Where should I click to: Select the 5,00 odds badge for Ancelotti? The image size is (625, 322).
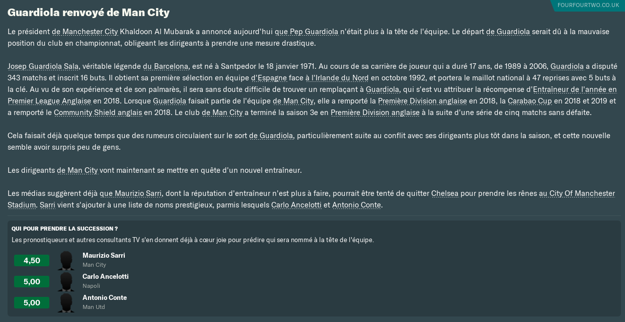point(32,282)
